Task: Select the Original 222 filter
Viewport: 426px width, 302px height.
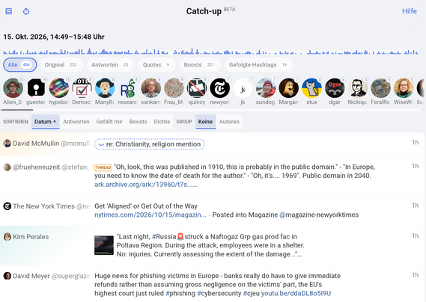Action: 61,65
